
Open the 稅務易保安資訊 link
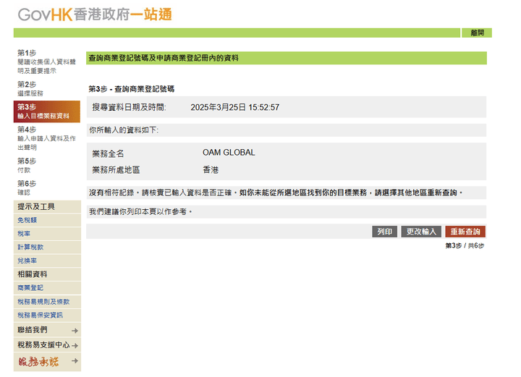tap(40, 315)
